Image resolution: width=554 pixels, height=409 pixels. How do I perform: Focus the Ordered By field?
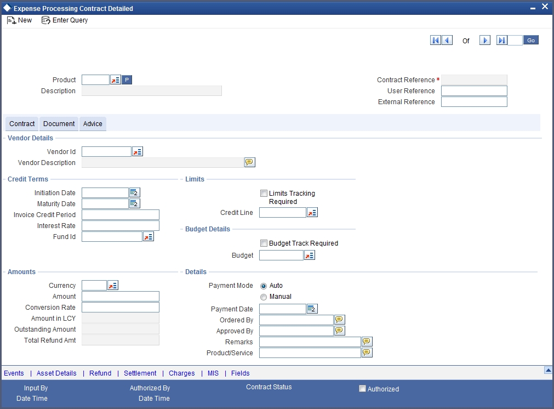296,320
